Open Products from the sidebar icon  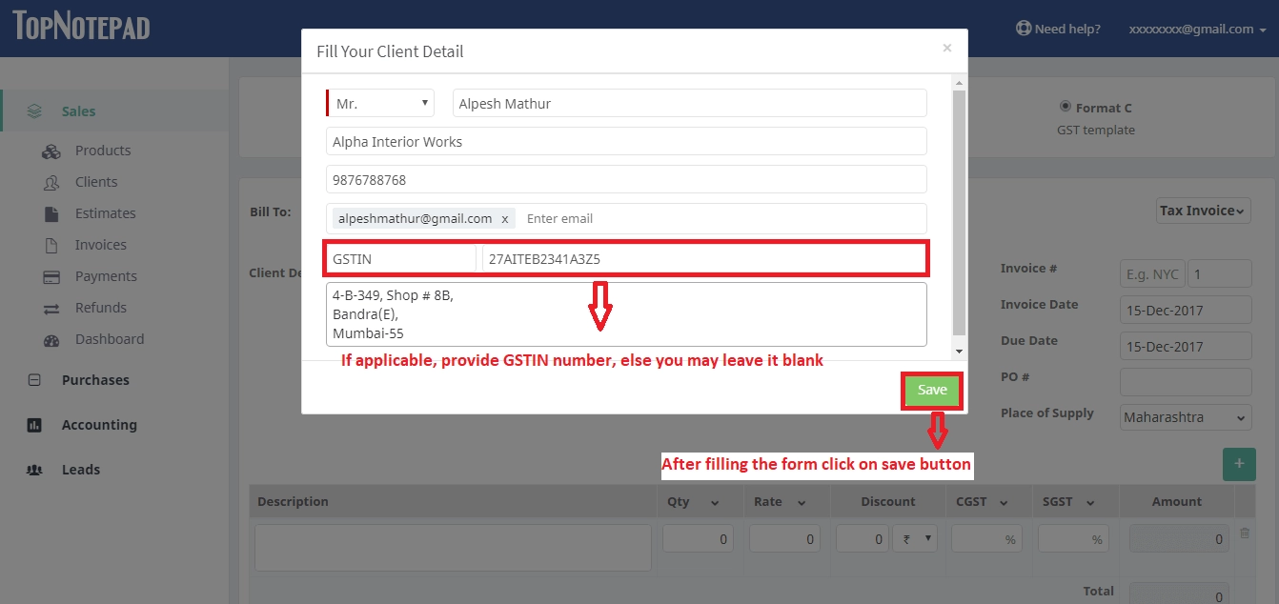pos(51,151)
